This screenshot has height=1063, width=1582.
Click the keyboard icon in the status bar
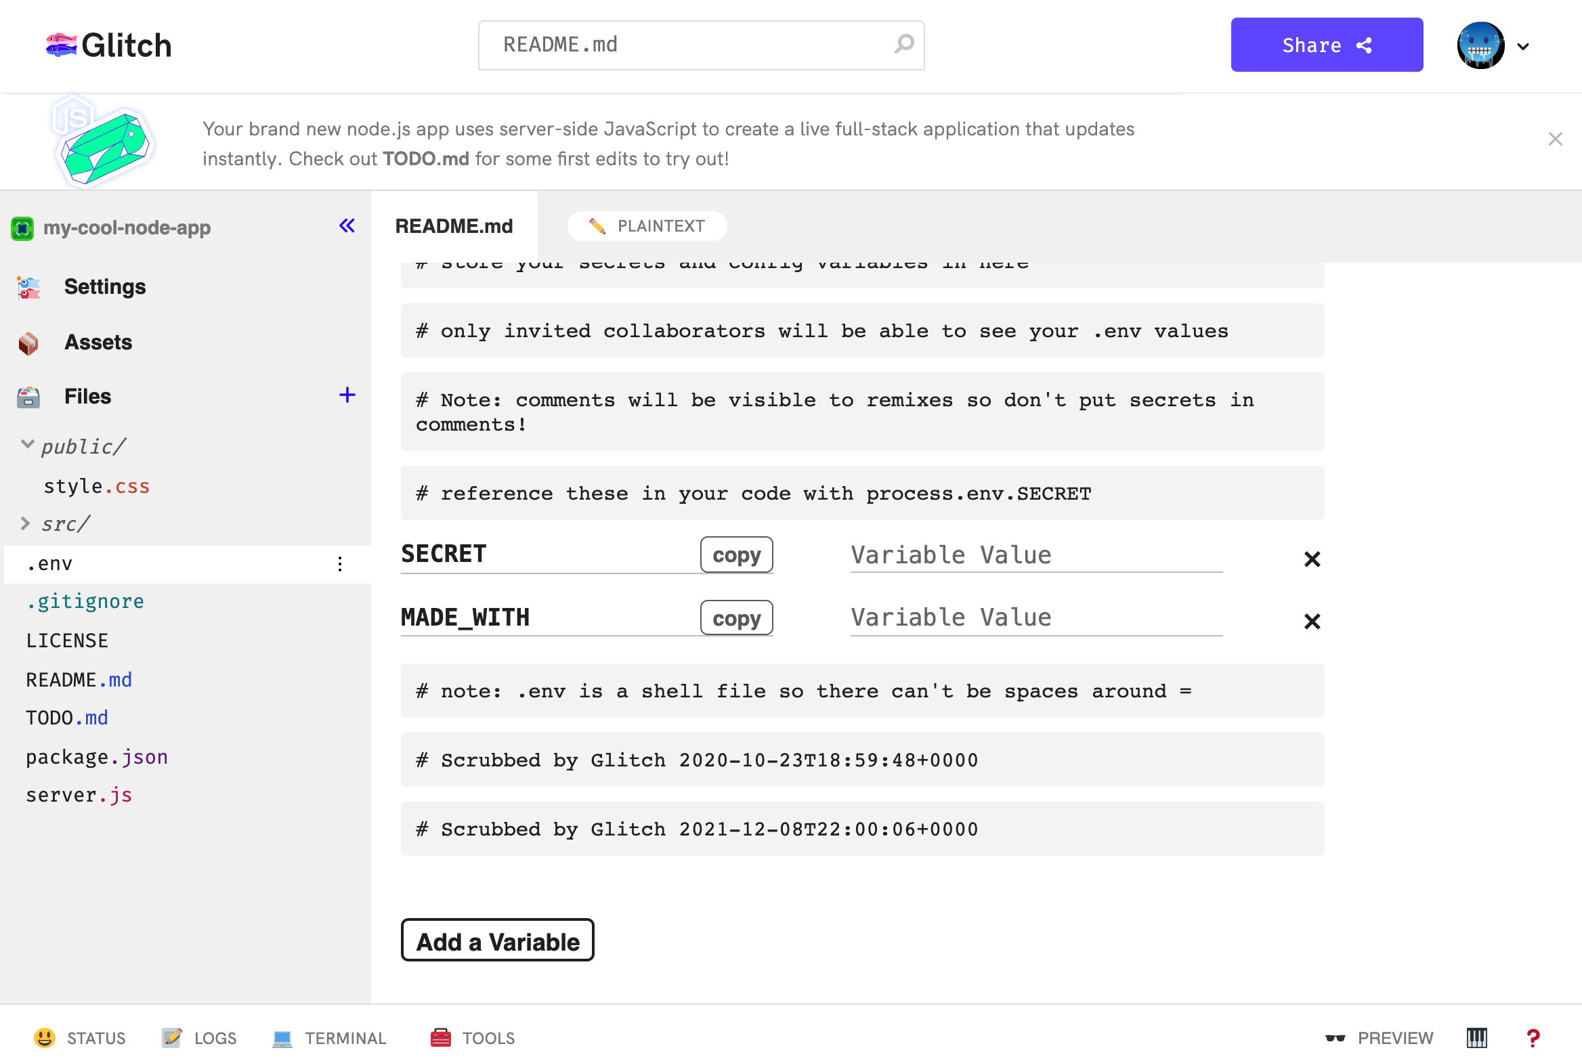(1476, 1037)
